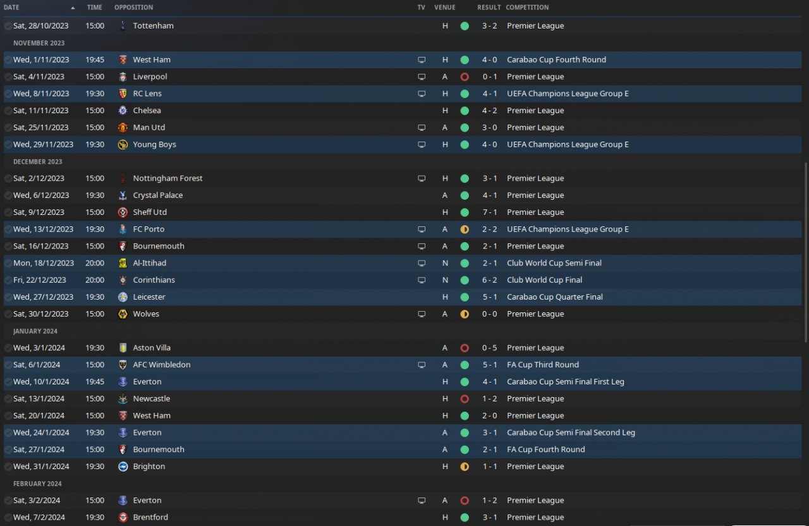The width and height of the screenshot is (809, 526).
Task: Collapse the JANUARY 2024 month group
Action: (x=35, y=331)
